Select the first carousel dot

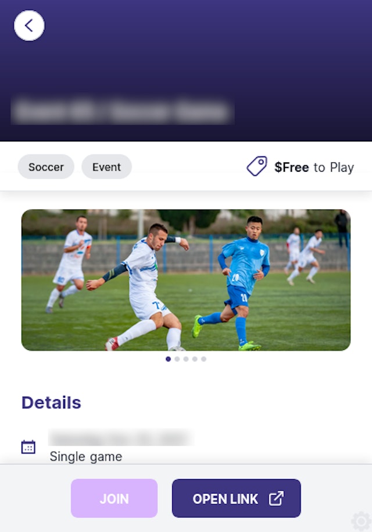click(169, 359)
